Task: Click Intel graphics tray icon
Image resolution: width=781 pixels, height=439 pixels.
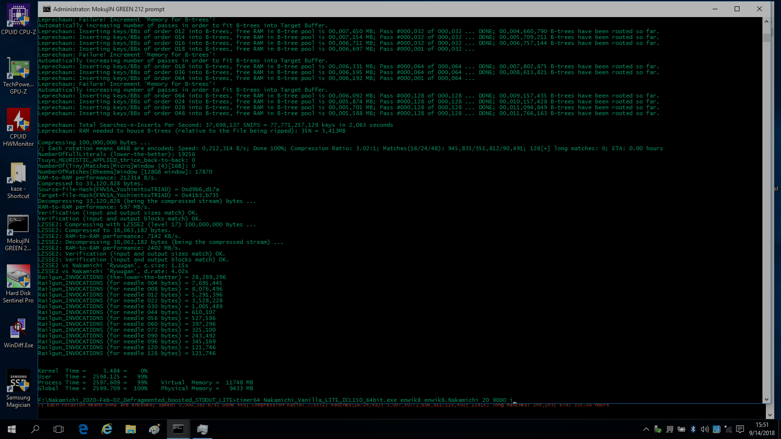Action: coord(717,429)
